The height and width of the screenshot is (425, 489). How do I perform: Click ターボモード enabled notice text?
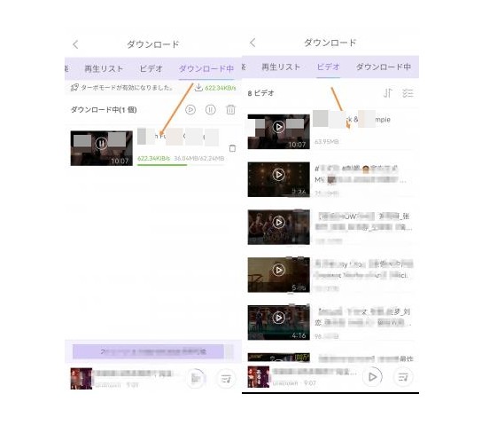tap(127, 88)
